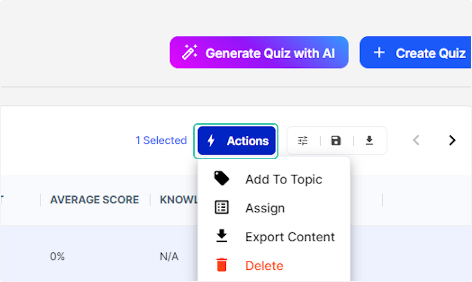Choose Delete from the Actions menu
Image resolution: width=472 pixels, height=282 pixels.
pos(264,265)
